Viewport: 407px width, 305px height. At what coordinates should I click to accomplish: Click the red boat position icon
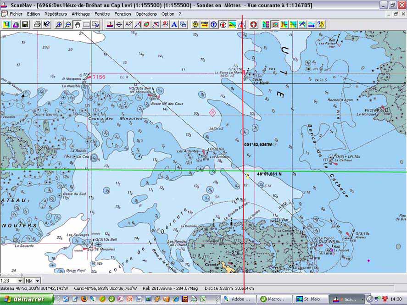pos(110,25)
